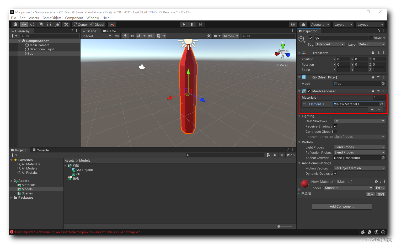Viewport: 396px width, 244px height.
Task: Uncheck Receive Shadows in Mesh Renderer
Action: tap(335, 126)
